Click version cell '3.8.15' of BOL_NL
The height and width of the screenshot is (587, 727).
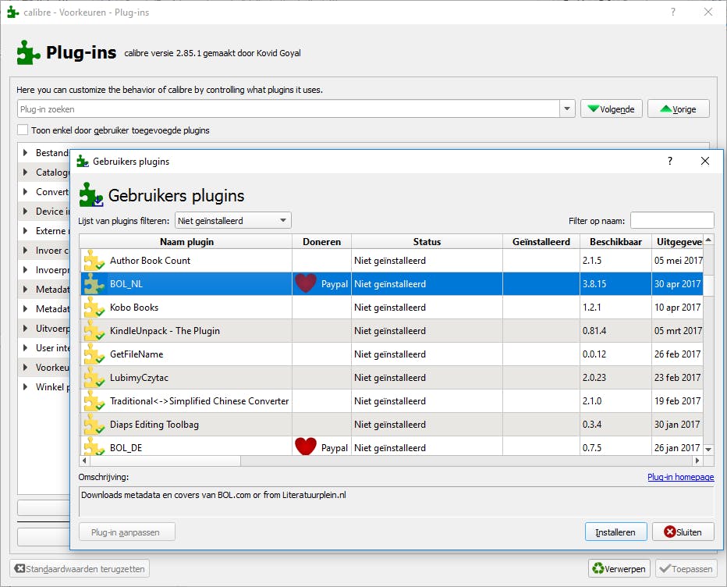coord(615,283)
